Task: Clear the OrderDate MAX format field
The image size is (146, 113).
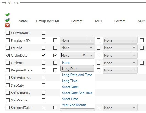Action: click(84, 55)
